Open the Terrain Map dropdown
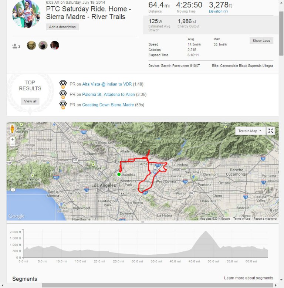This screenshot has width=284, height=288. tap(250, 131)
